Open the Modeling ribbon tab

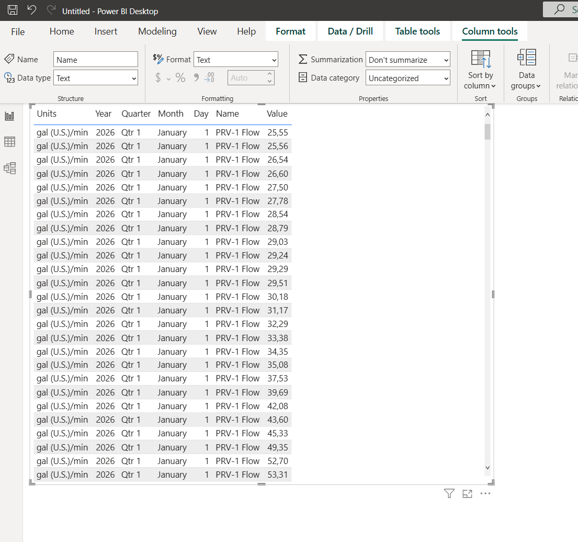[157, 31]
